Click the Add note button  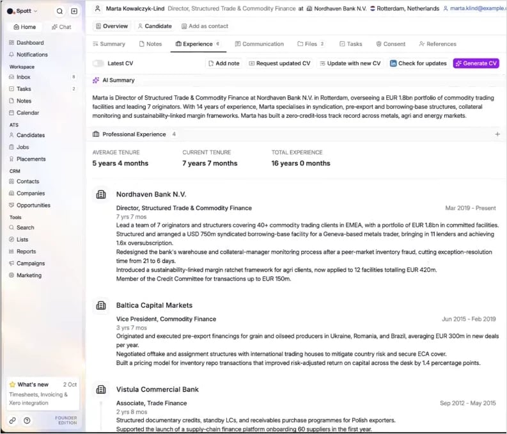224,63
